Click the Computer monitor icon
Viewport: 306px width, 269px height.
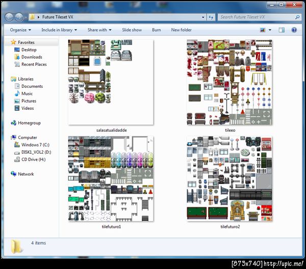(x=13, y=137)
